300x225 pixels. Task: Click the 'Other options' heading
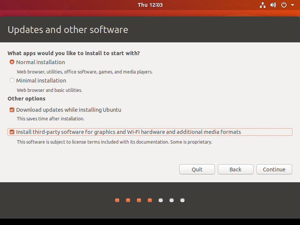click(x=26, y=99)
